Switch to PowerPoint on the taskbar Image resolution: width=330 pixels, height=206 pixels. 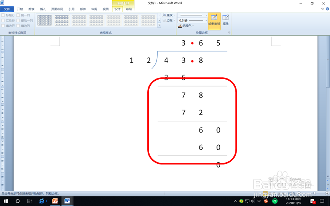(x=55, y=201)
